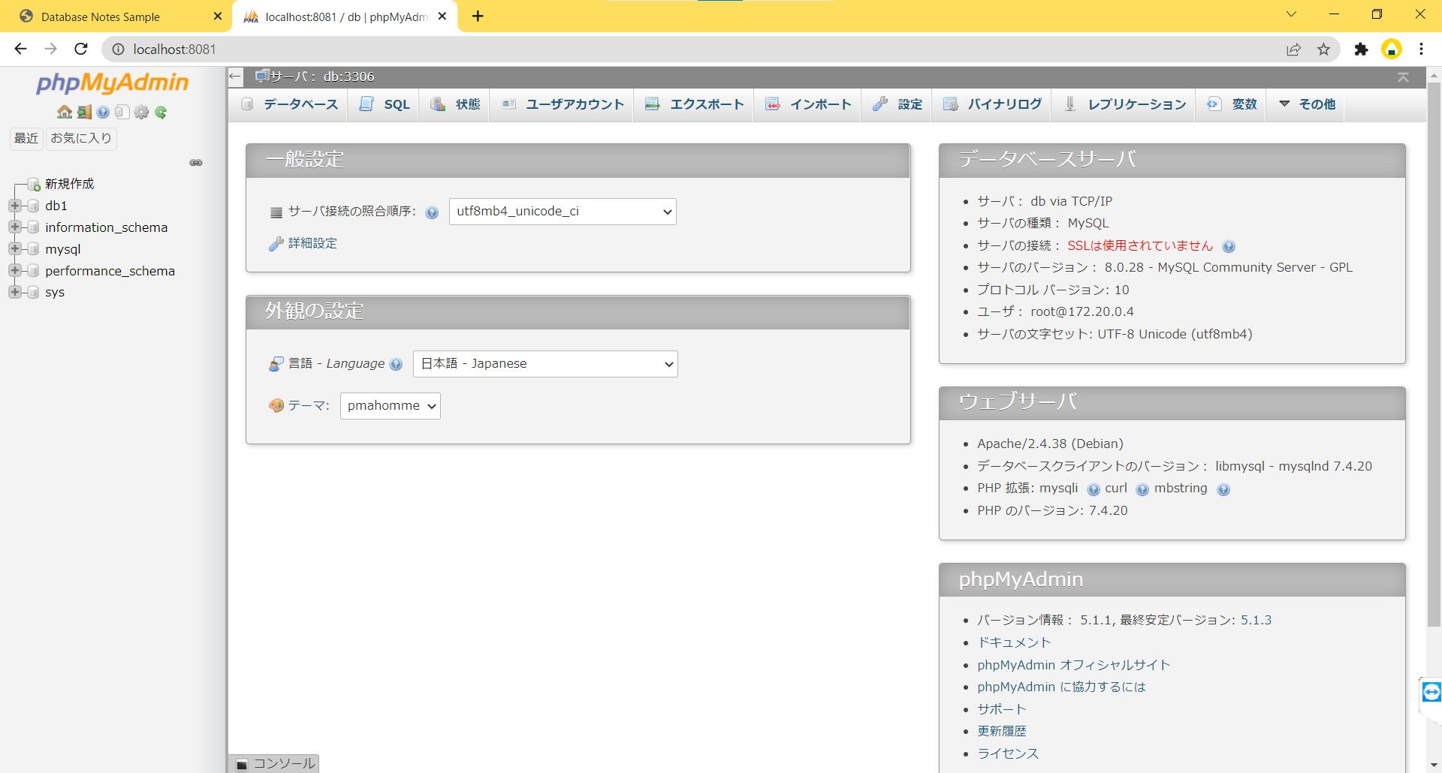
Task: Show the 最近 recent tables list
Action: 26,138
